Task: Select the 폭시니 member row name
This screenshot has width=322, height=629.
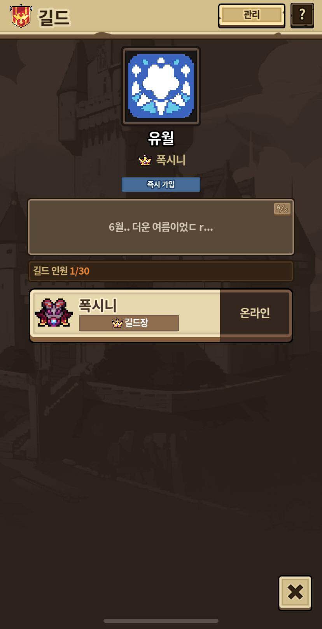Action: (98, 305)
